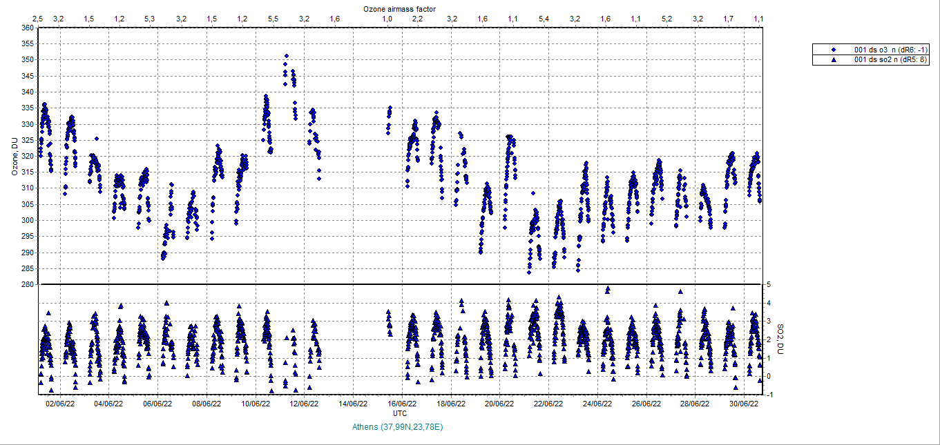940x445 pixels.
Task: Select the '001 ds o3 n (dR6: -1)' legend label
Action: tap(892, 50)
